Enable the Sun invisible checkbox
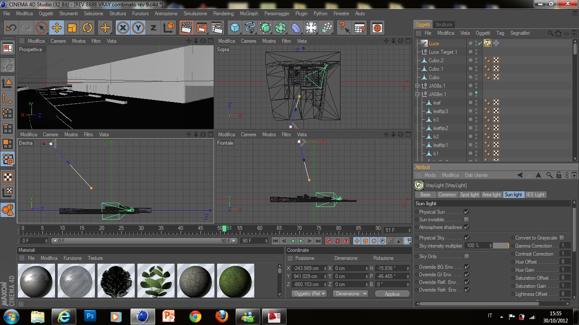The height and width of the screenshot is (325, 579). 466,220
